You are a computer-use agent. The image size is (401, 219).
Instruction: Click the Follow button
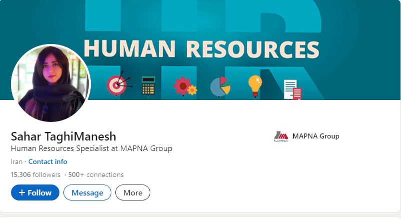(35, 192)
